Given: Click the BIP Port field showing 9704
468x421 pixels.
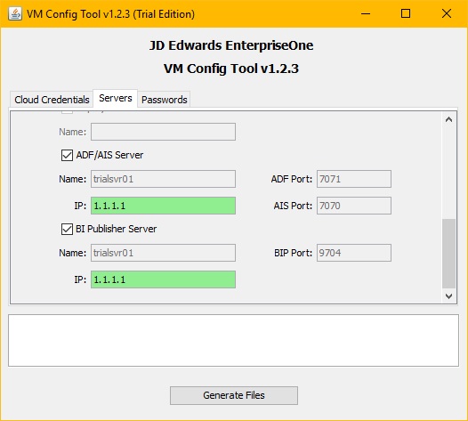Looking at the screenshot, I should tap(354, 253).
